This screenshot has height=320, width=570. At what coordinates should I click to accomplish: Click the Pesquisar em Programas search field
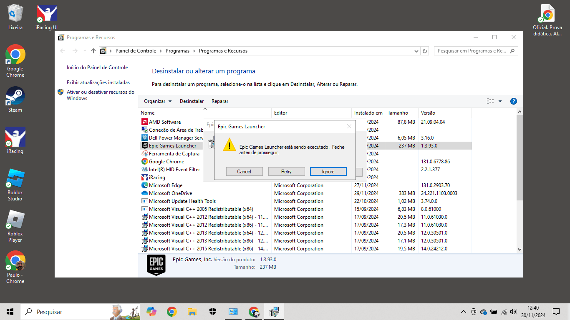[476, 51]
